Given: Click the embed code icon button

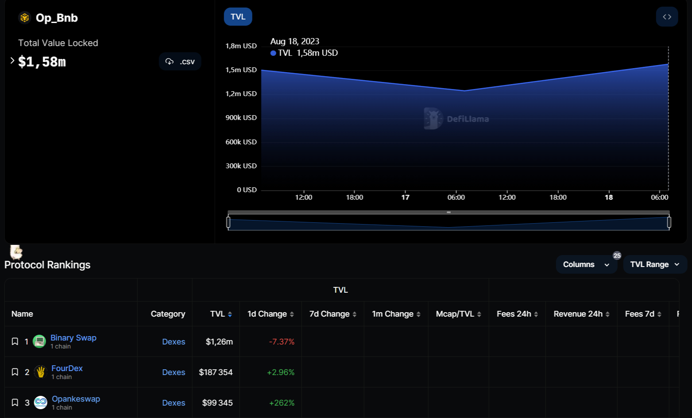Looking at the screenshot, I should click(x=667, y=17).
